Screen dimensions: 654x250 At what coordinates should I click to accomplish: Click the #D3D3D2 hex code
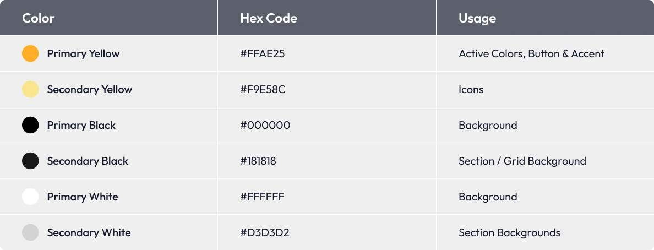pos(264,232)
